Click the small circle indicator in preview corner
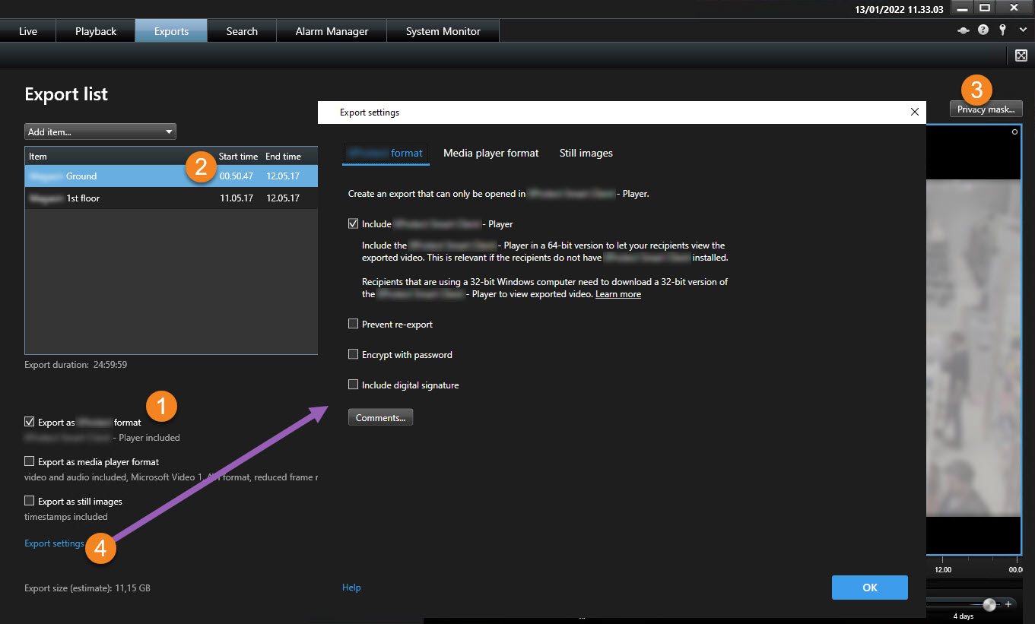 tap(1014, 132)
